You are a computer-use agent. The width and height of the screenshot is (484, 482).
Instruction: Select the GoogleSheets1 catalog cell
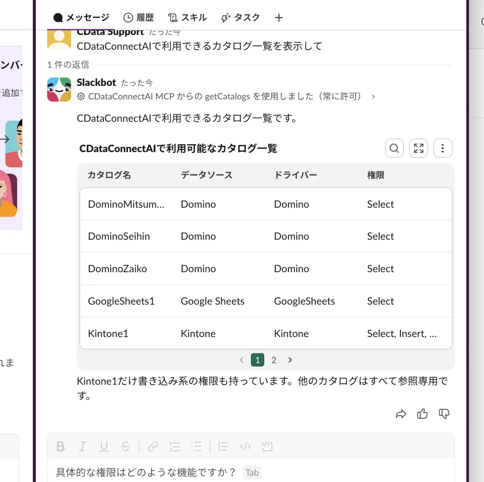(121, 301)
